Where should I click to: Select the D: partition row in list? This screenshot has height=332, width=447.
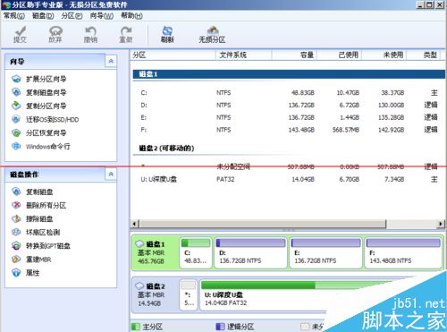pos(289,105)
